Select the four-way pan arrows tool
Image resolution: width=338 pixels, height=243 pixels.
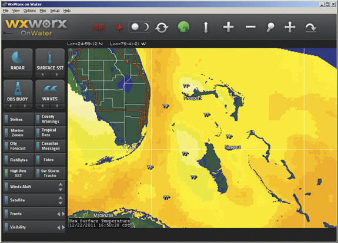[x=290, y=27]
